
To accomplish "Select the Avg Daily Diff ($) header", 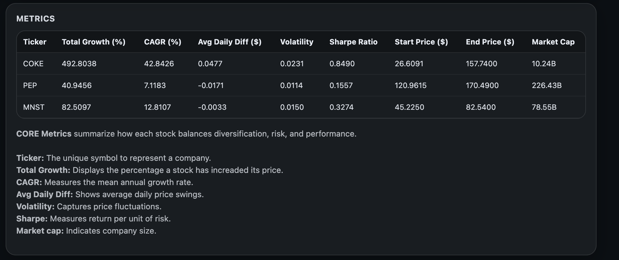I will [x=230, y=42].
